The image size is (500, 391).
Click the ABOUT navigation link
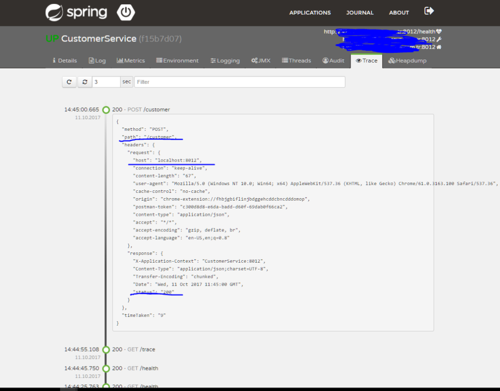click(398, 12)
